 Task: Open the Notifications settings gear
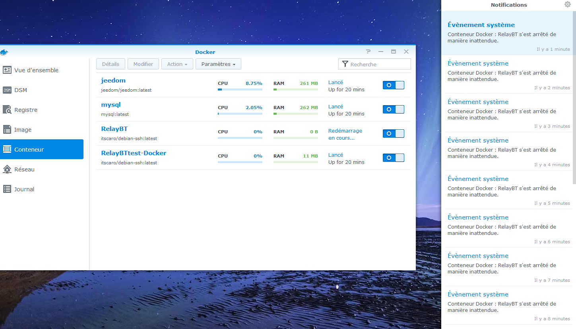click(x=568, y=4)
